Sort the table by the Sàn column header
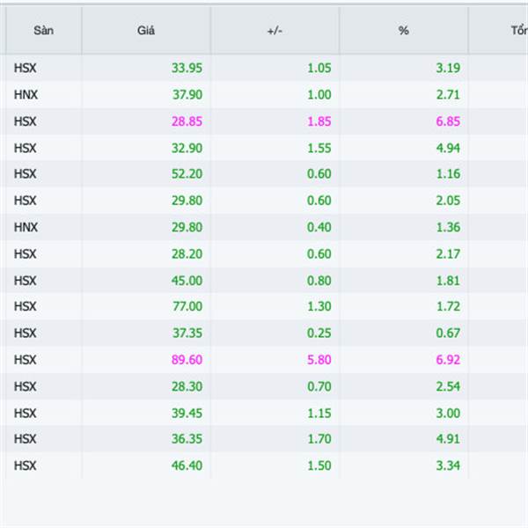The height and width of the screenshot is (528, 528). (x=43, y=31)
